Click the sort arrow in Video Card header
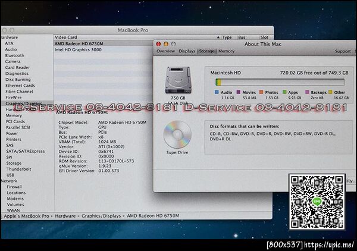The width and height of the screenshot is (357, 251). click(x=218, y=37)
